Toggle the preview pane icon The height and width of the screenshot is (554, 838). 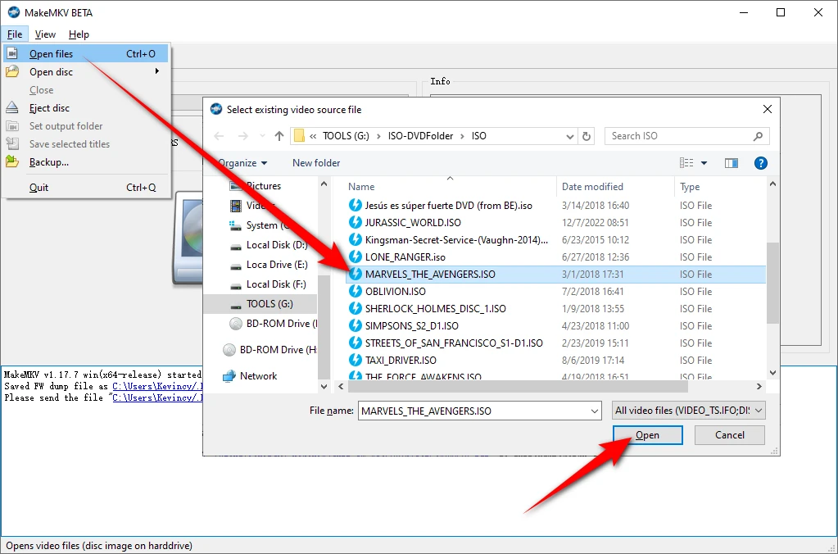[732, 163]
